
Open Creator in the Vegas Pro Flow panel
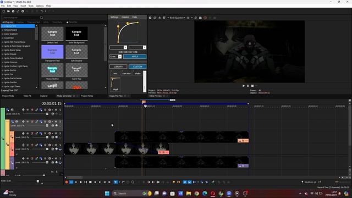coord(125,17)
